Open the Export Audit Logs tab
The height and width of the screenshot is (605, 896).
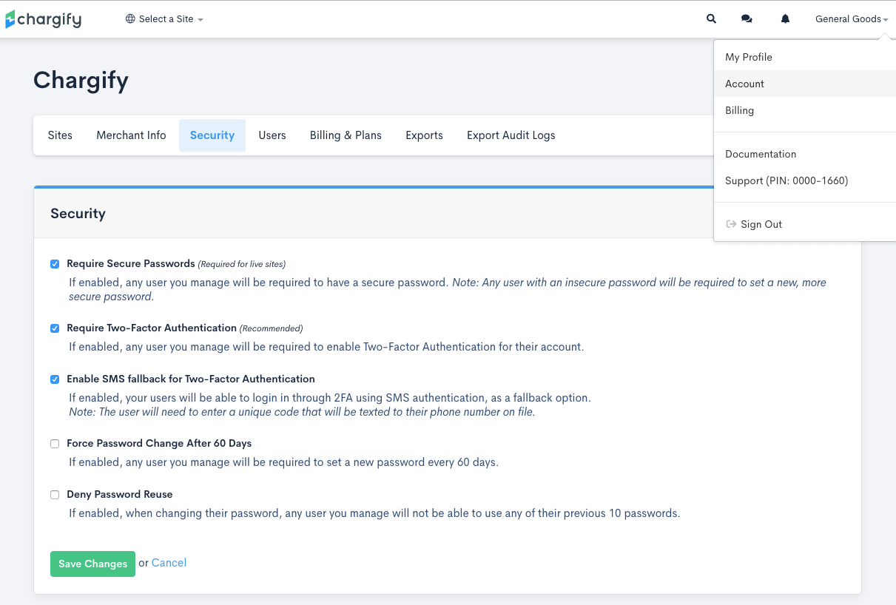click(x=511, y=135)
